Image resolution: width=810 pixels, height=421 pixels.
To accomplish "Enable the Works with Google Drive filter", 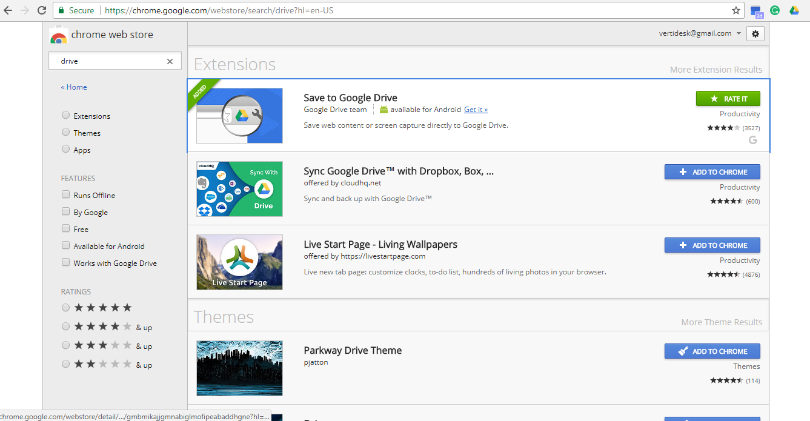I will point(65,262).
